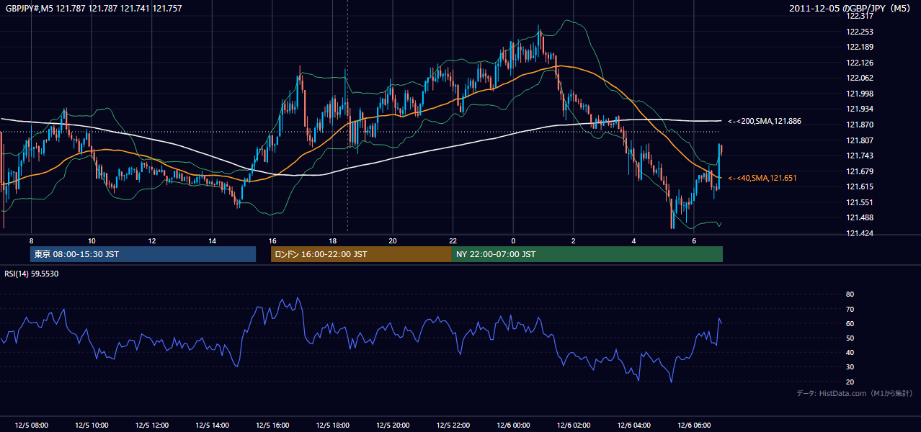This screenshot has width=921, height=432.
Task: Click price axis value 121.488
Action: (x=860, y=218)
